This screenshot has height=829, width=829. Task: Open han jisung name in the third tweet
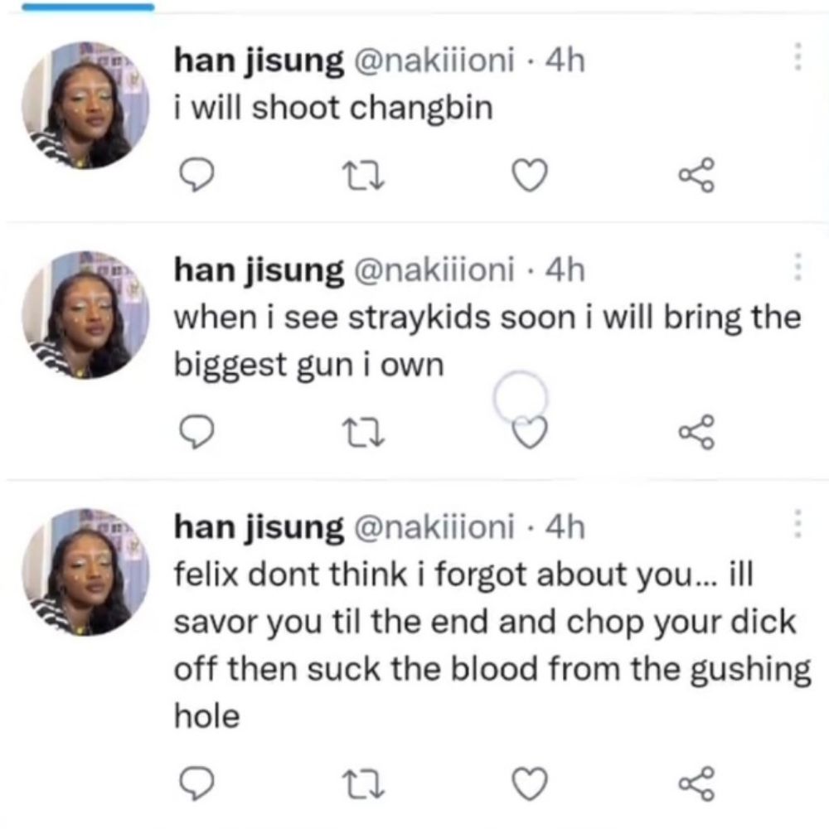pyautogui.click(x=259, y=527)
